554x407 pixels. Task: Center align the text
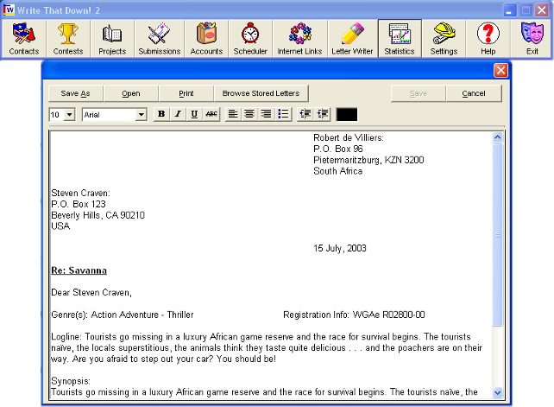pos(249,114)
